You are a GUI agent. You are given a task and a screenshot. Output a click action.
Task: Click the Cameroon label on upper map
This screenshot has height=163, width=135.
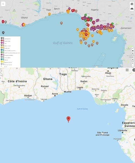pos(126,28)
